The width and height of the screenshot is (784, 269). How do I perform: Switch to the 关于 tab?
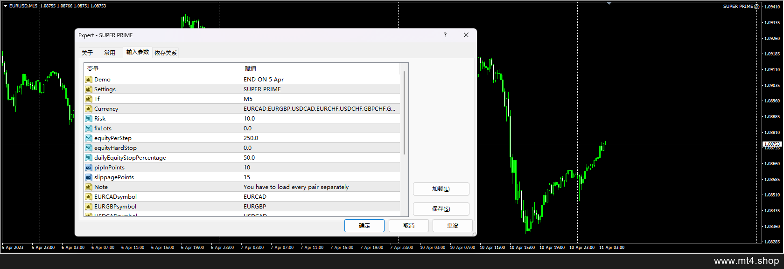[87, 53]
